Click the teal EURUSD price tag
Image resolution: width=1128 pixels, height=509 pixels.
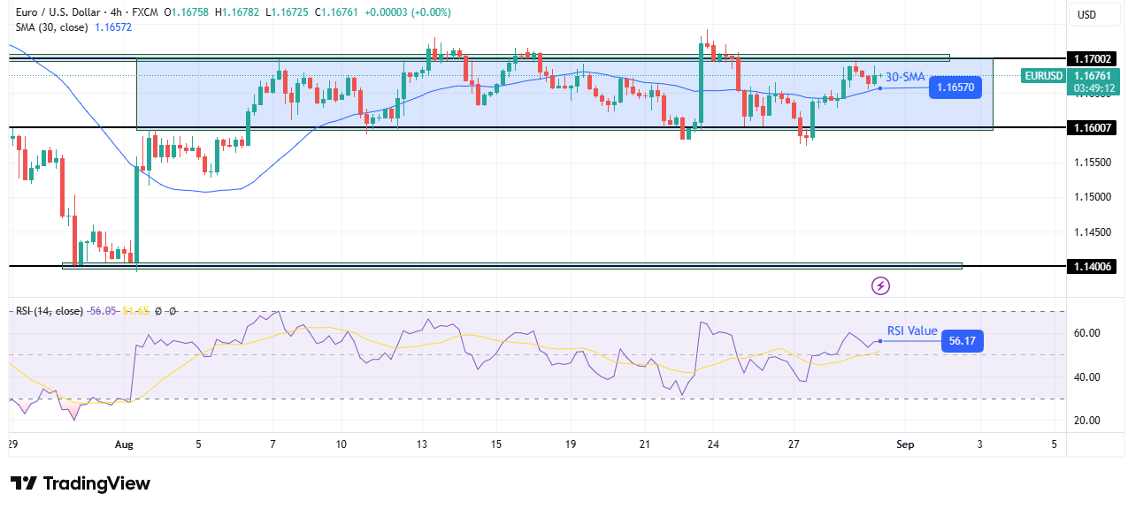(1042, 76)
